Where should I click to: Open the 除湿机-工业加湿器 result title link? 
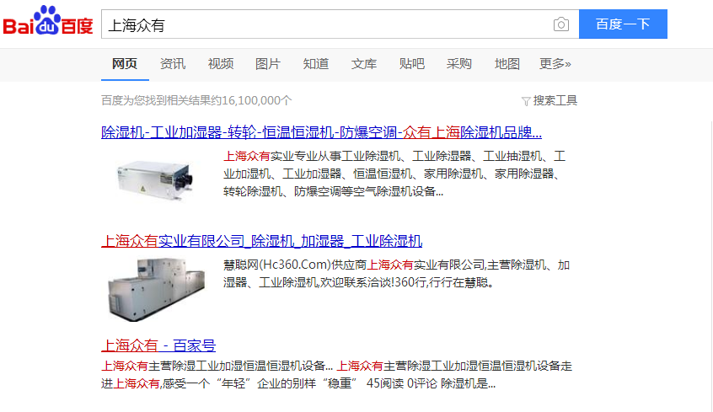(321, 132)
